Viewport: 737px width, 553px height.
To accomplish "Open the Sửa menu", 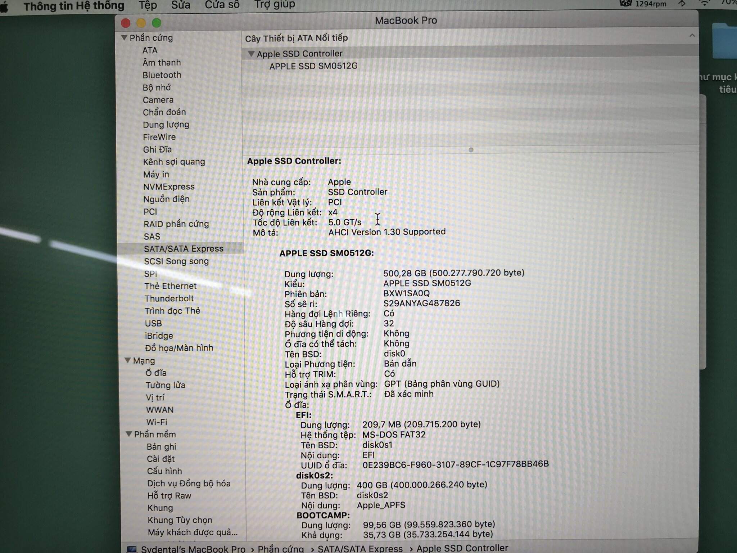I will [181, 5].
